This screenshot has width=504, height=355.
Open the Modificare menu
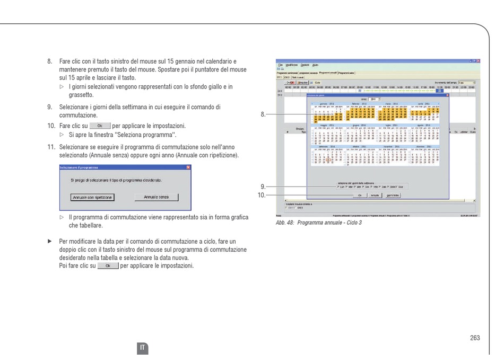[x=292, y=65]
